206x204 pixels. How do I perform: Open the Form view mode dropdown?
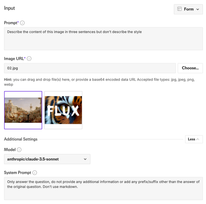coord(188,9)
